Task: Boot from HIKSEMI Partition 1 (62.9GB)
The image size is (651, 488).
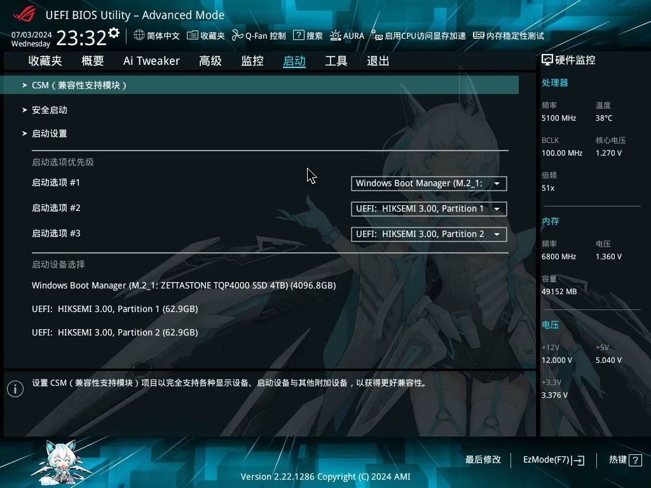Action: point(115,309)
